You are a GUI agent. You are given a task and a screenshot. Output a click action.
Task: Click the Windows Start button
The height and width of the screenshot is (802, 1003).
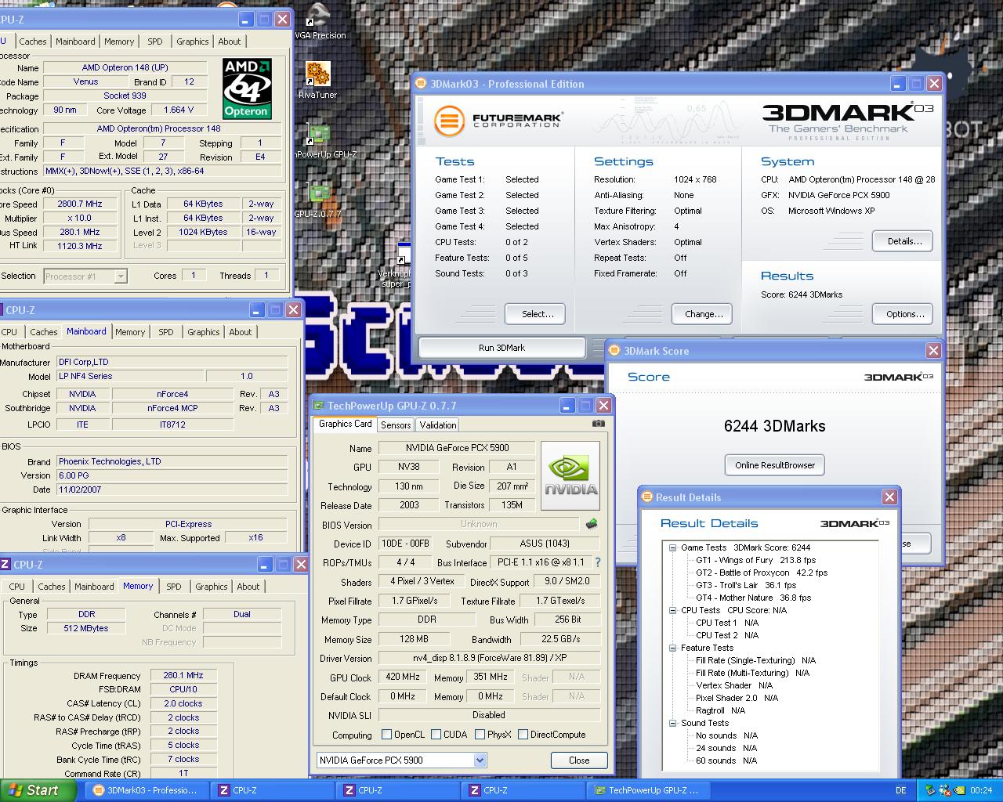(x=38, y=790)
